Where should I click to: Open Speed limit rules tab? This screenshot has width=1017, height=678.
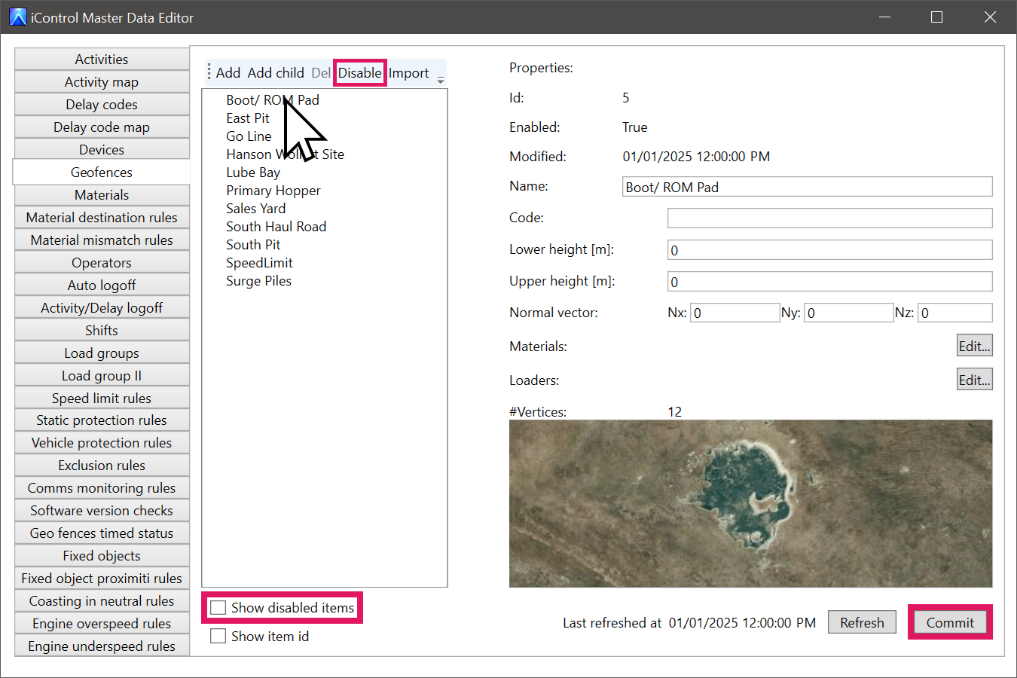(x=102, y=399)
